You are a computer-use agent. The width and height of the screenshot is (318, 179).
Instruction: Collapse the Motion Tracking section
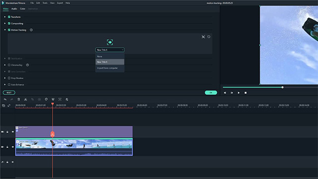point(5,30)
